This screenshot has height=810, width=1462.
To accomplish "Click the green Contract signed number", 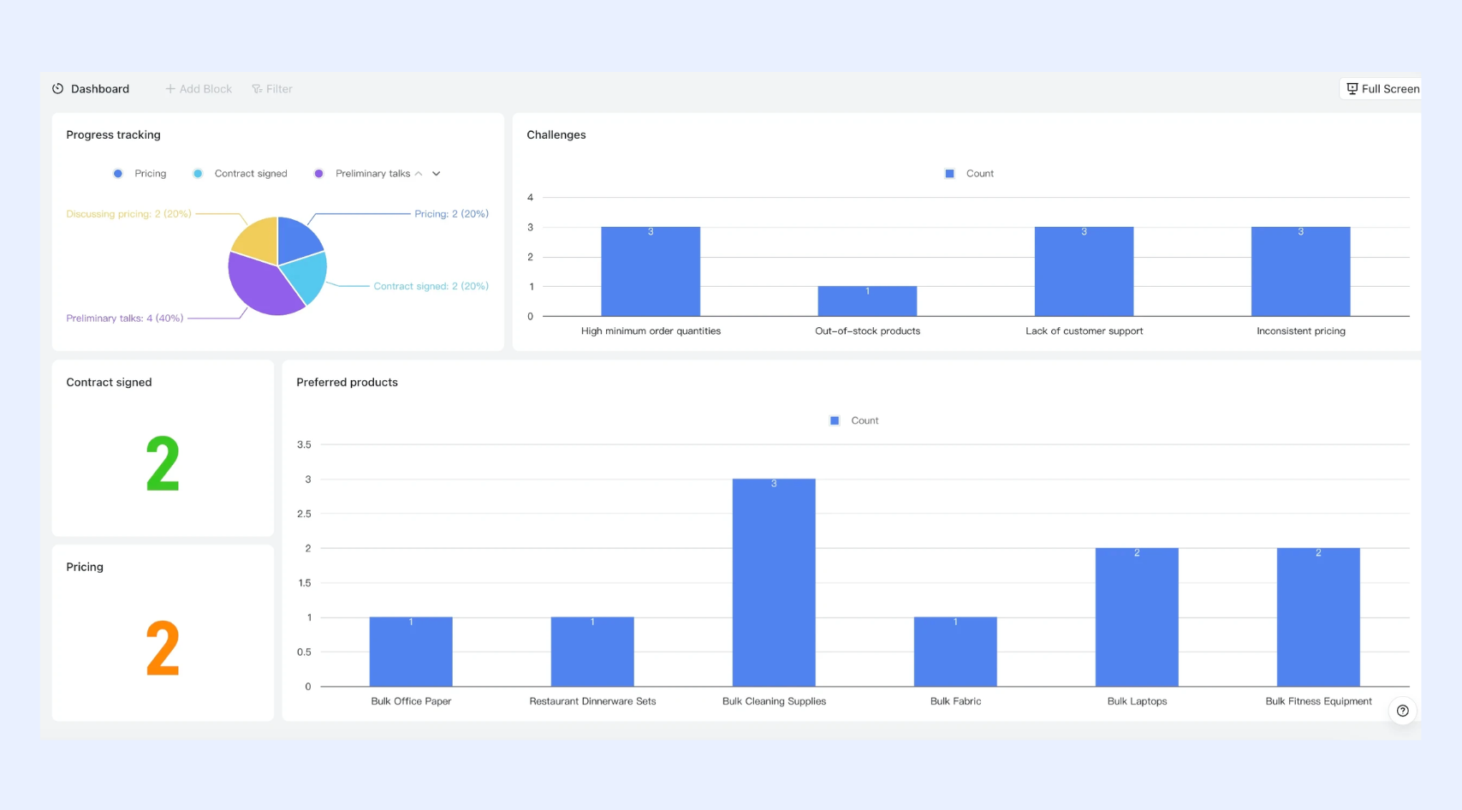I will [x=163, y=463].
